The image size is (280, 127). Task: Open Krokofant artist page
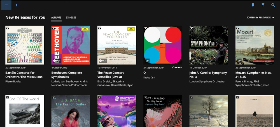click(149, 77)
